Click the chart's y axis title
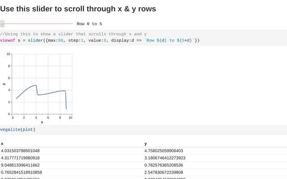Screen dimensions: 287x179 coord(4,84)
